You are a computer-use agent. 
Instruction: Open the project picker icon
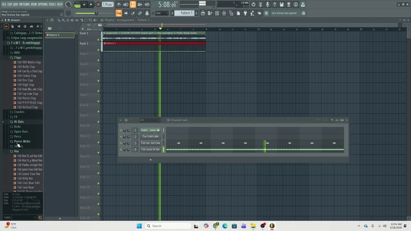[x=238, y=13]
